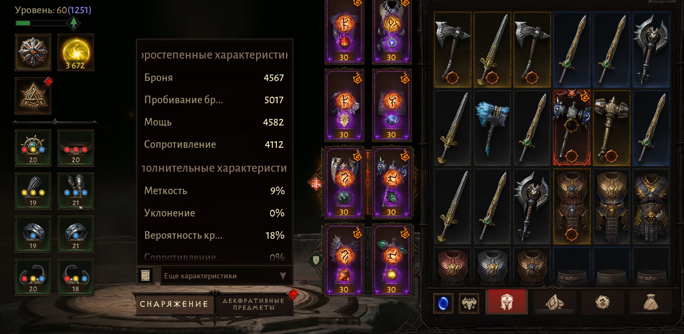This screenshot has height=334, width=684.
Task: Switch to the Снаряжение tab
Action: pyautogui.click(x=174, y=304)
